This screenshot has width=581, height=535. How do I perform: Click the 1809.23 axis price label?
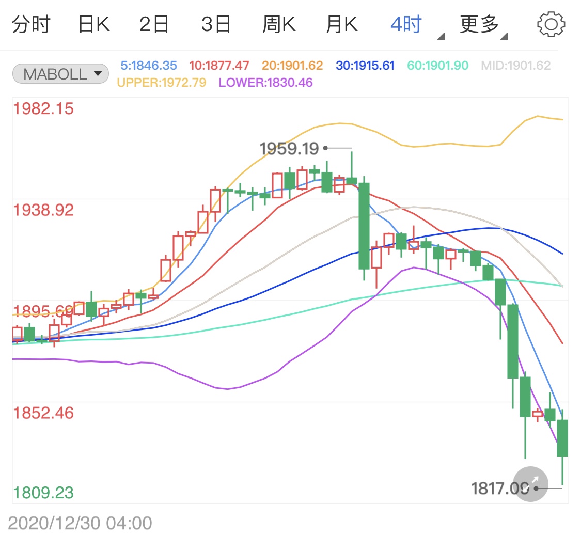click(43, 493)
